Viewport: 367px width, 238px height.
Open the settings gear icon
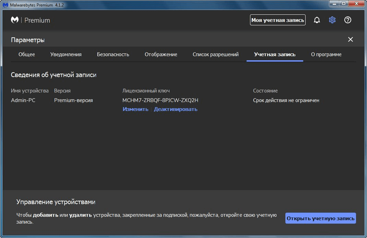[332, 20]
